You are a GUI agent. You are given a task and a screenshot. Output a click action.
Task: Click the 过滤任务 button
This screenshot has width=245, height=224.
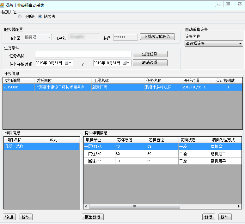point(150,54)
